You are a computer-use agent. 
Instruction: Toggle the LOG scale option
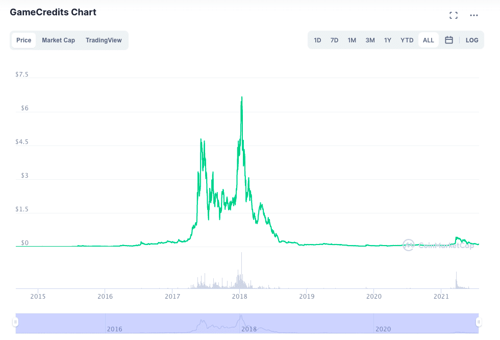472,40
